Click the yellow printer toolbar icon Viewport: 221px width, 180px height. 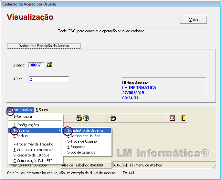click(79, 118)
